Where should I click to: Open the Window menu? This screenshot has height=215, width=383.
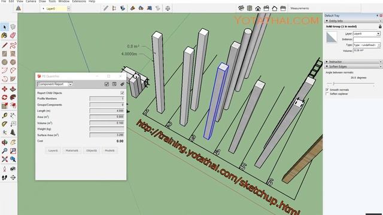(64, 1)
